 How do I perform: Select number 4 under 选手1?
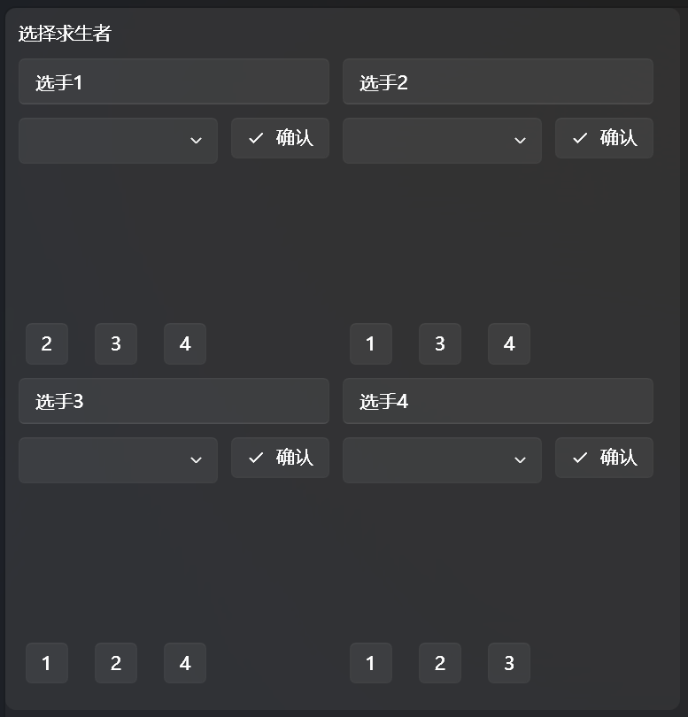185,343
